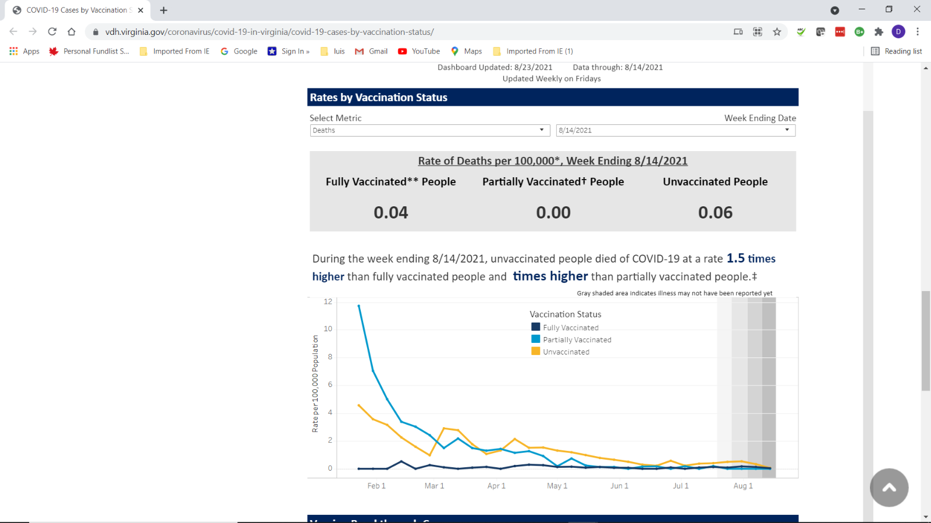Click the Partially Vaccinated legend label
This screenshot has width=931, height=523.
tap(577, 340)
